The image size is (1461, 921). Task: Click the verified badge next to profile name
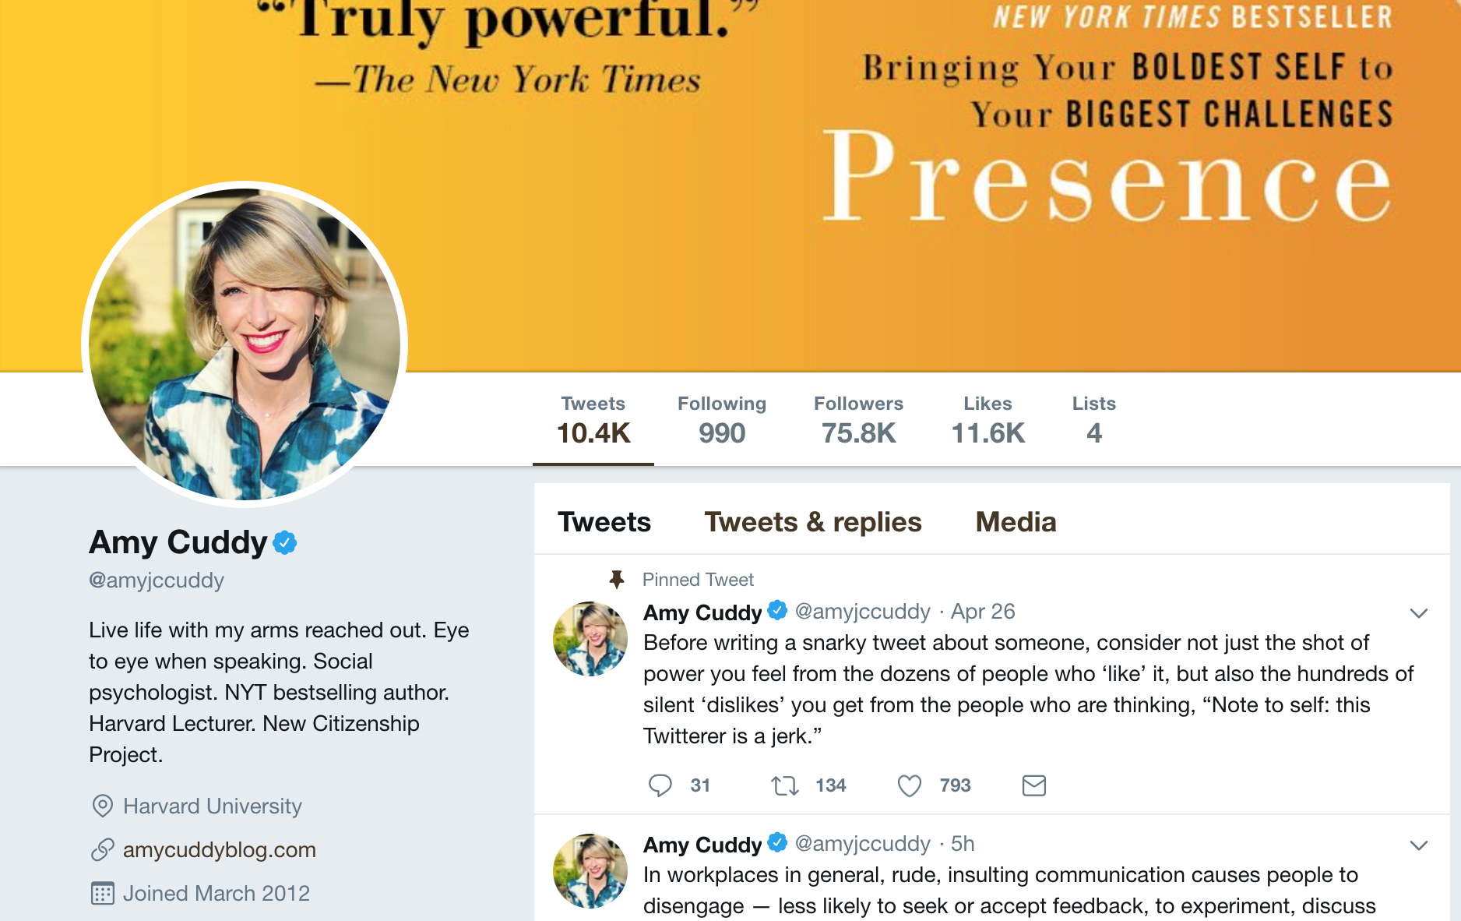click(x=285, y=542)
